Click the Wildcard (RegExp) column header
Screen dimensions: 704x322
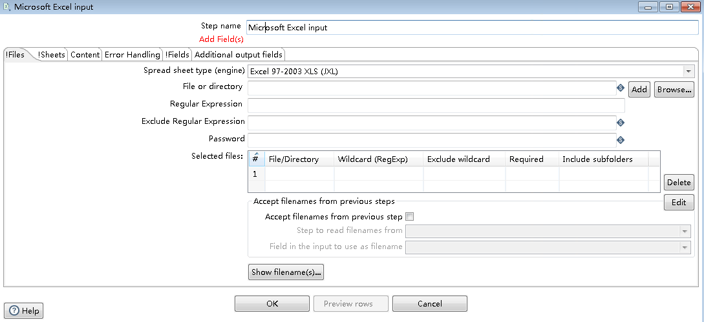click(x=378, y=159)
